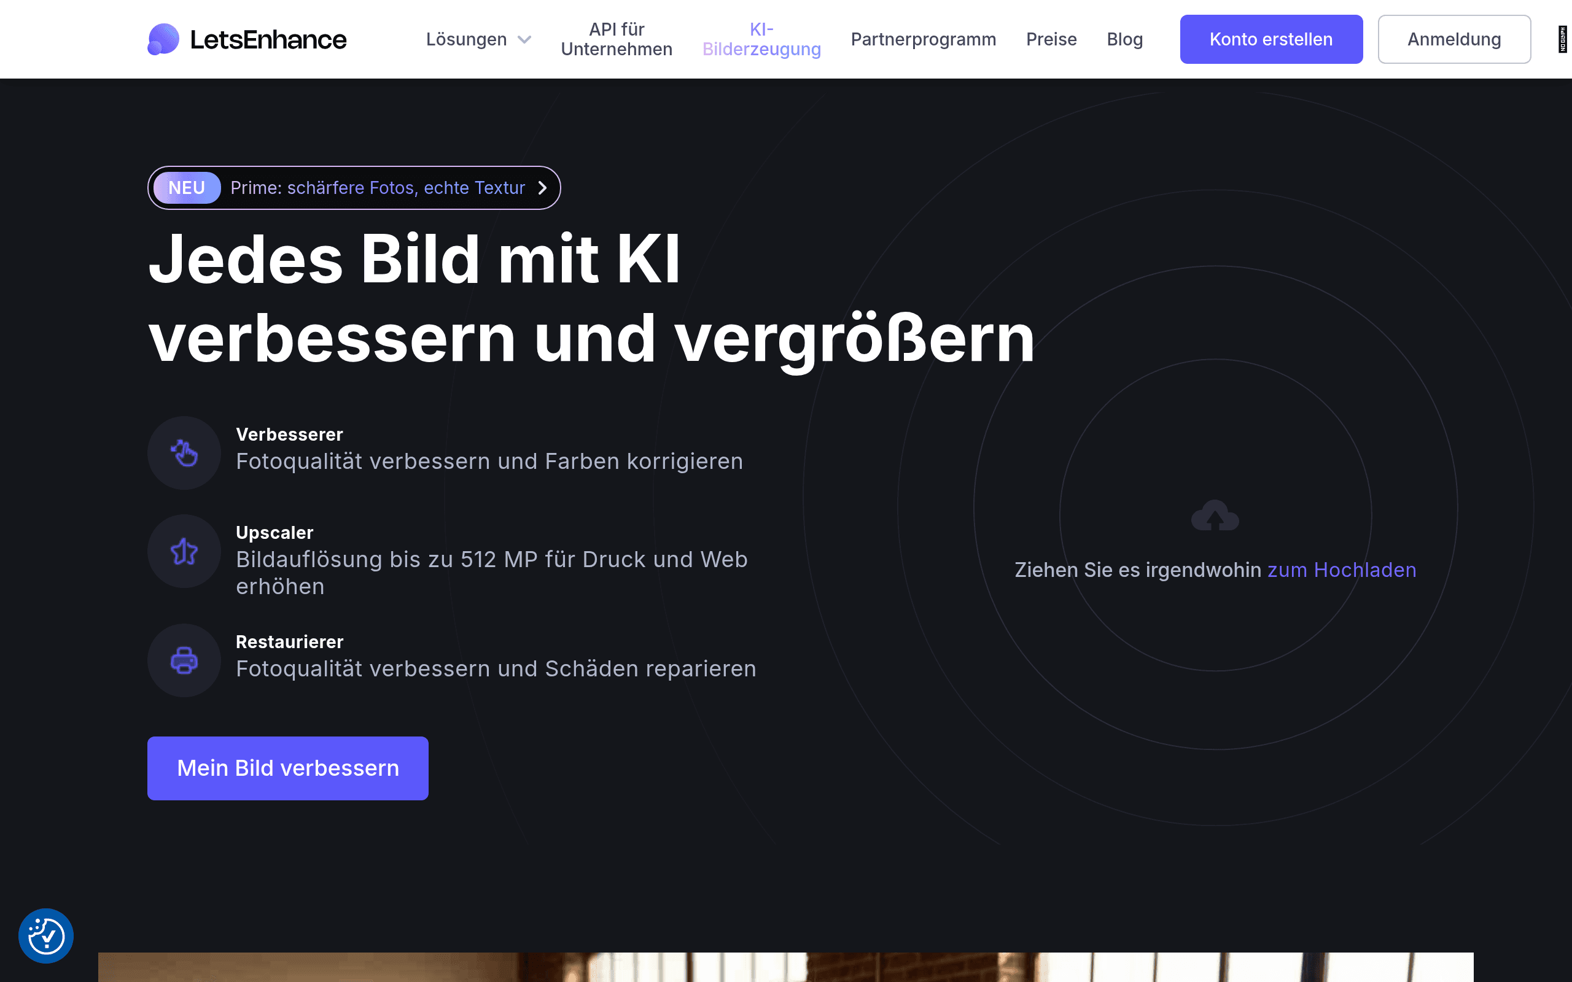Click the cloud upload icon
Image resolution: width=1572 pixels, height=982 pixels.
(x=1215, y=516)
